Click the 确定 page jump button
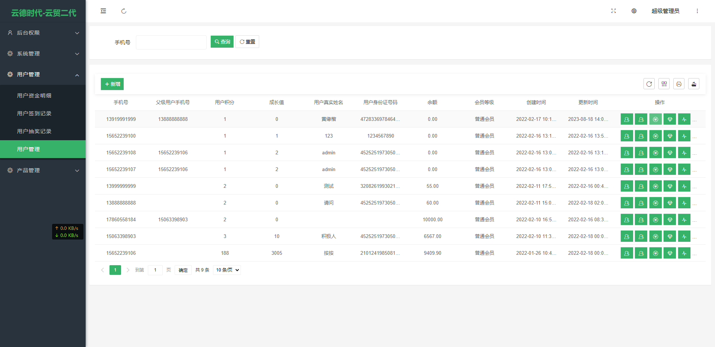 tap(183, 270)
